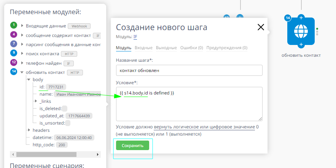Click the 'IF' tag next to 'телефон найден'

[68, 63]
